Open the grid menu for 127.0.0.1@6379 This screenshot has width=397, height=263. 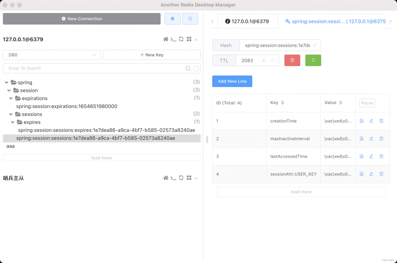point(189,39)
